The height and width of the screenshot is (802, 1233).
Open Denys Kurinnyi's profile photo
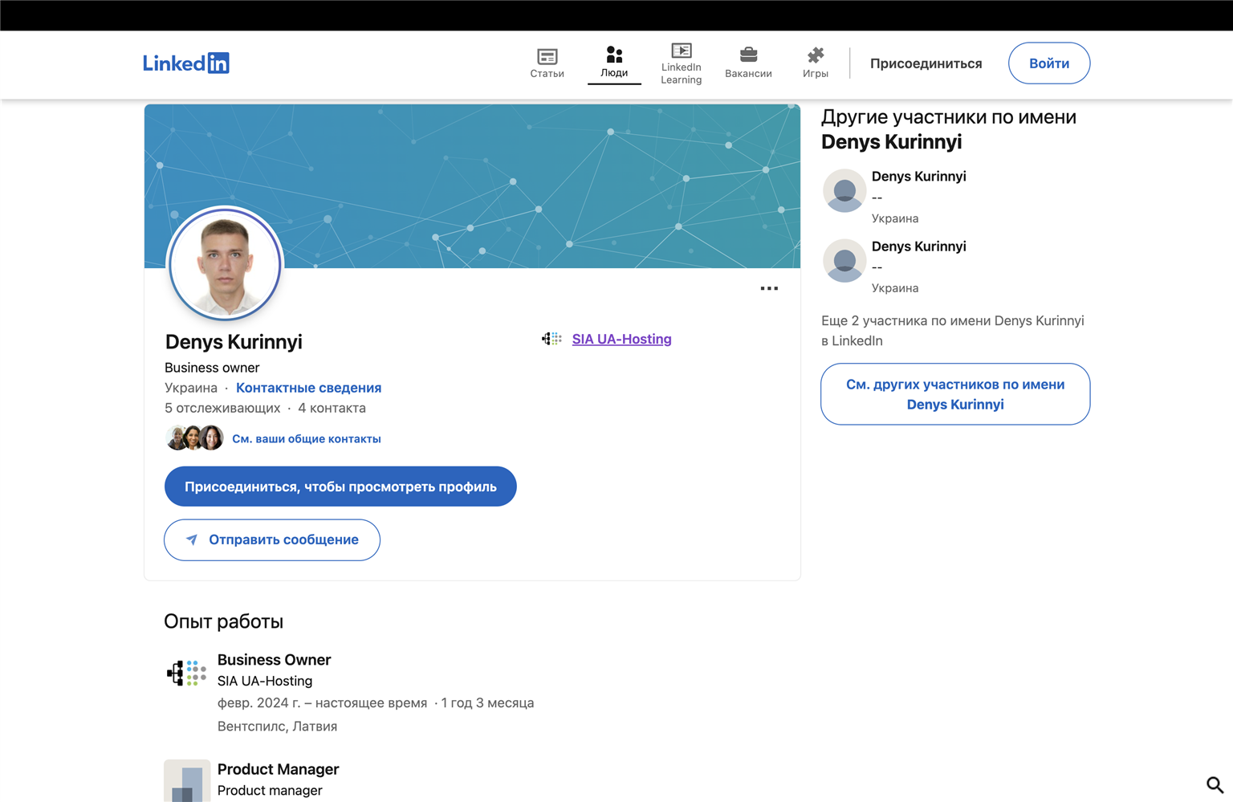click(225, 264)
